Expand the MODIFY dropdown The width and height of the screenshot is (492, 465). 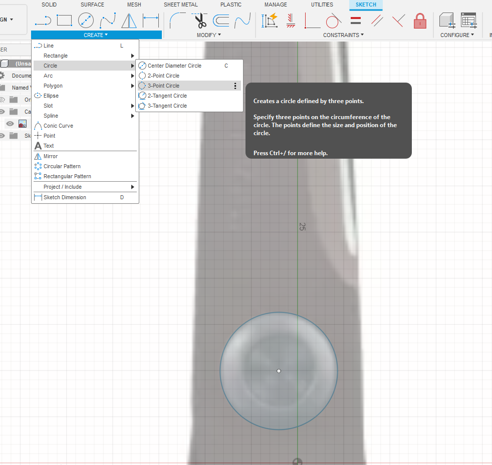click(x=208, y=35)
